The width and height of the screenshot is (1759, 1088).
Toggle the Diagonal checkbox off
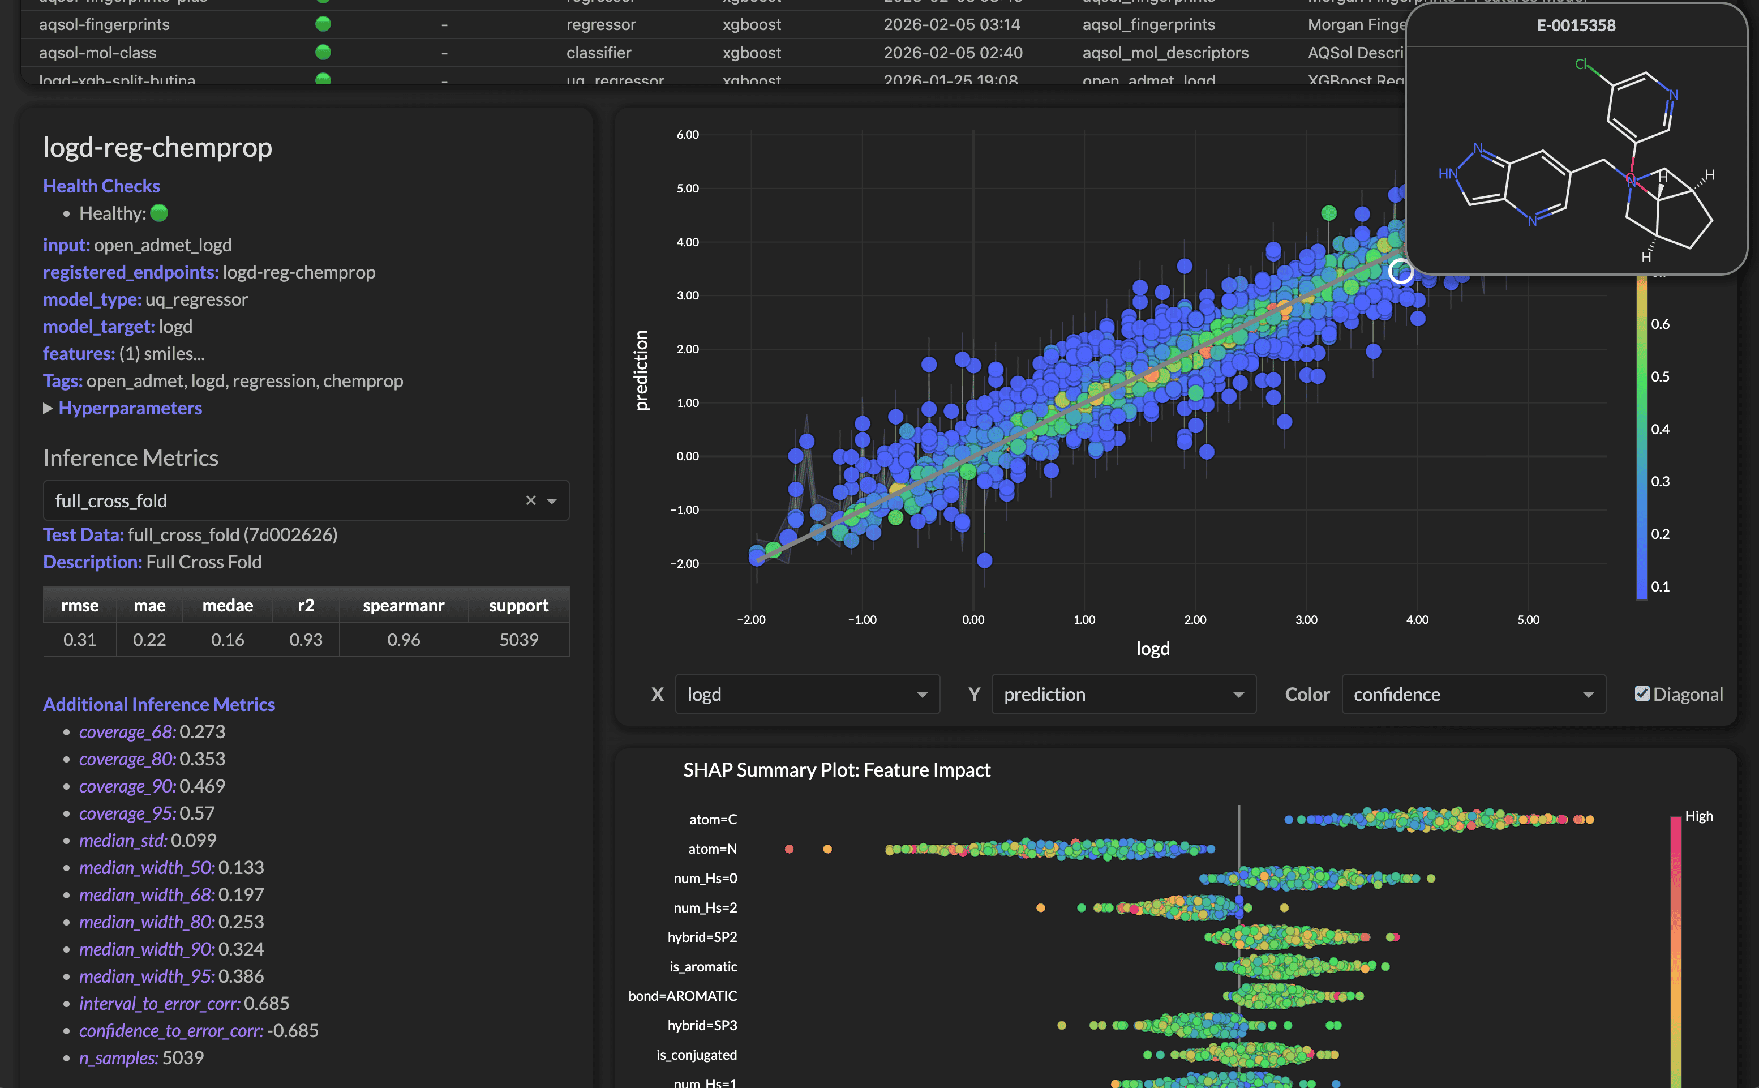(x=1641, y=693)
